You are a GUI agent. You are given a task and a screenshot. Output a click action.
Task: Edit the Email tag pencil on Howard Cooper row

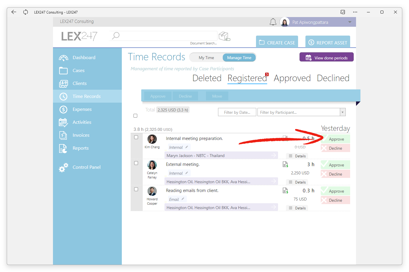[x=183, y=199]
